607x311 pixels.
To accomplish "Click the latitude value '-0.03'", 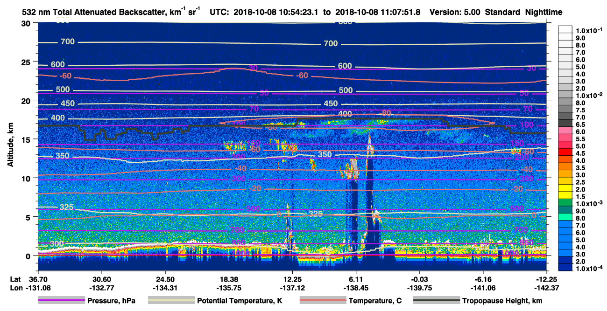I will tap(420, 279).
